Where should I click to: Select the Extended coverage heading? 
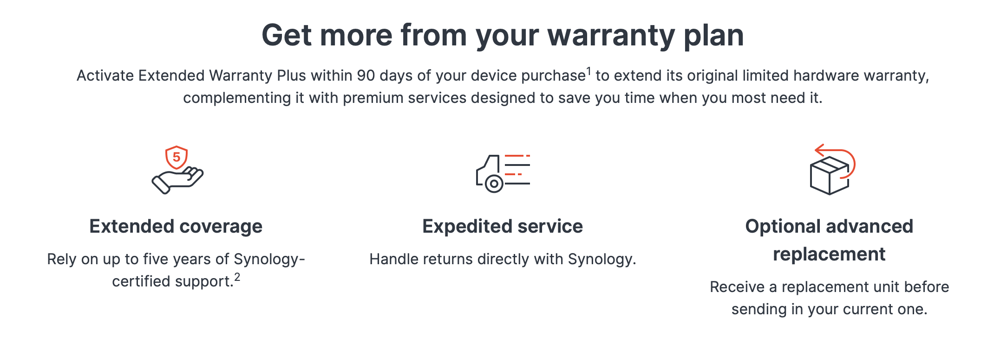[176, 227]
